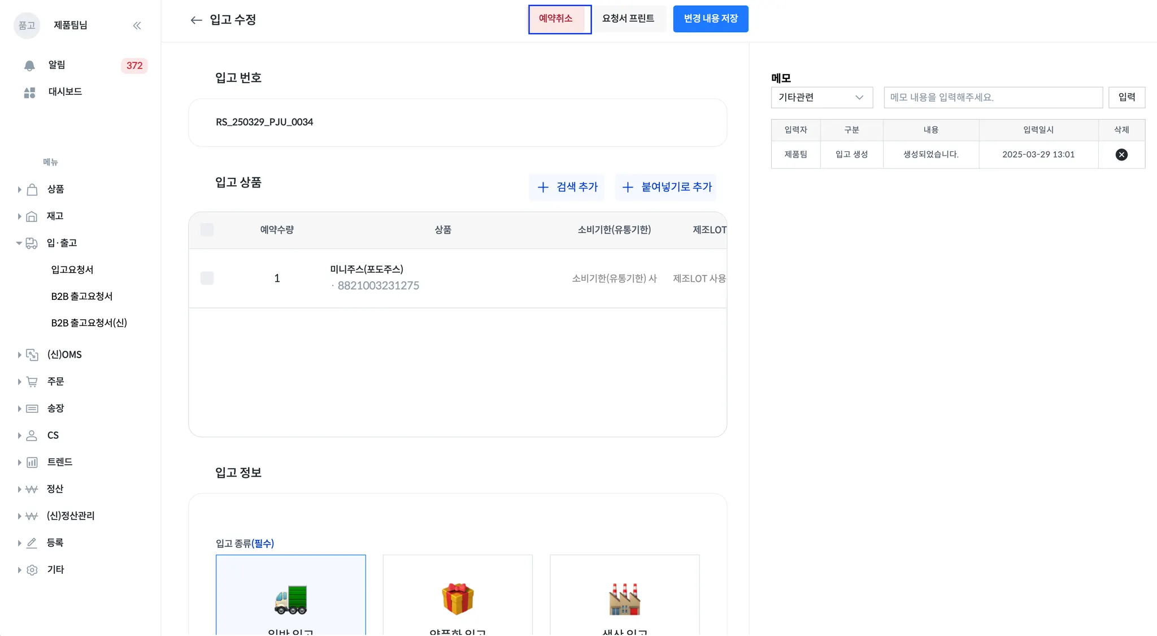Screen dimensions: 1157x636
Task: Click the gear icon for 기타
Action: (32, 570)
